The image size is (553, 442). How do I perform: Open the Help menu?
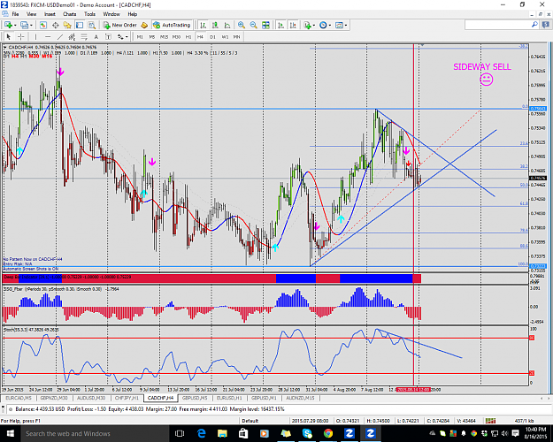coord(132,14)
